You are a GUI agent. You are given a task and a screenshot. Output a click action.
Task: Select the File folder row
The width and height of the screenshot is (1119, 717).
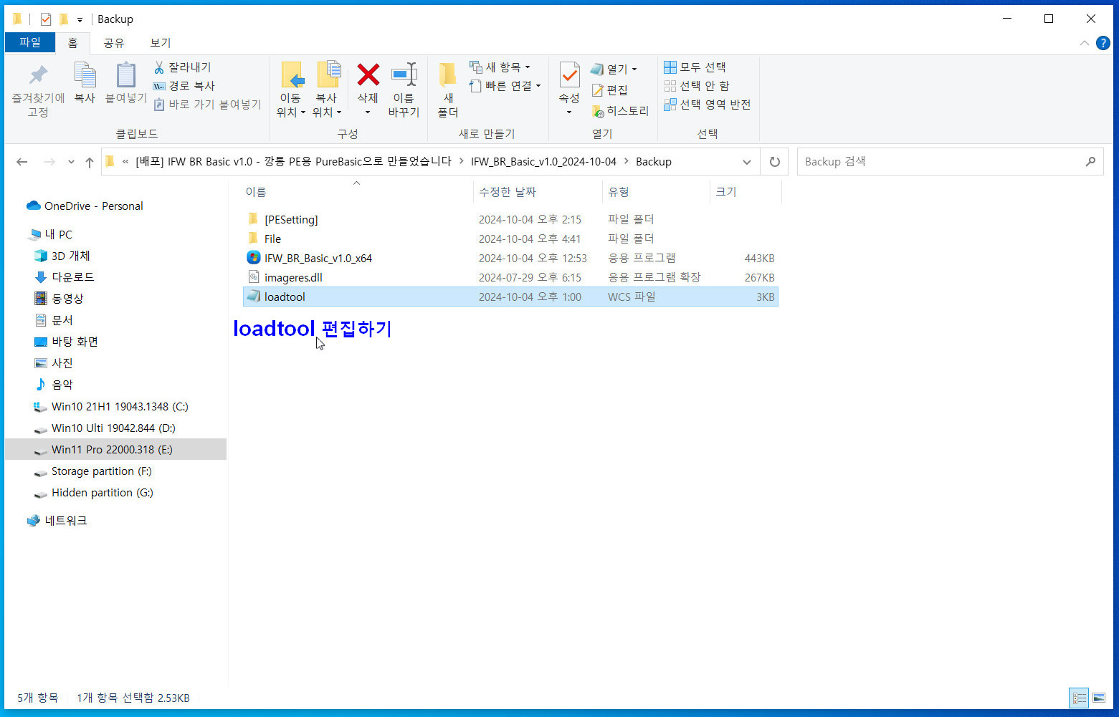[x=510, y=239]
